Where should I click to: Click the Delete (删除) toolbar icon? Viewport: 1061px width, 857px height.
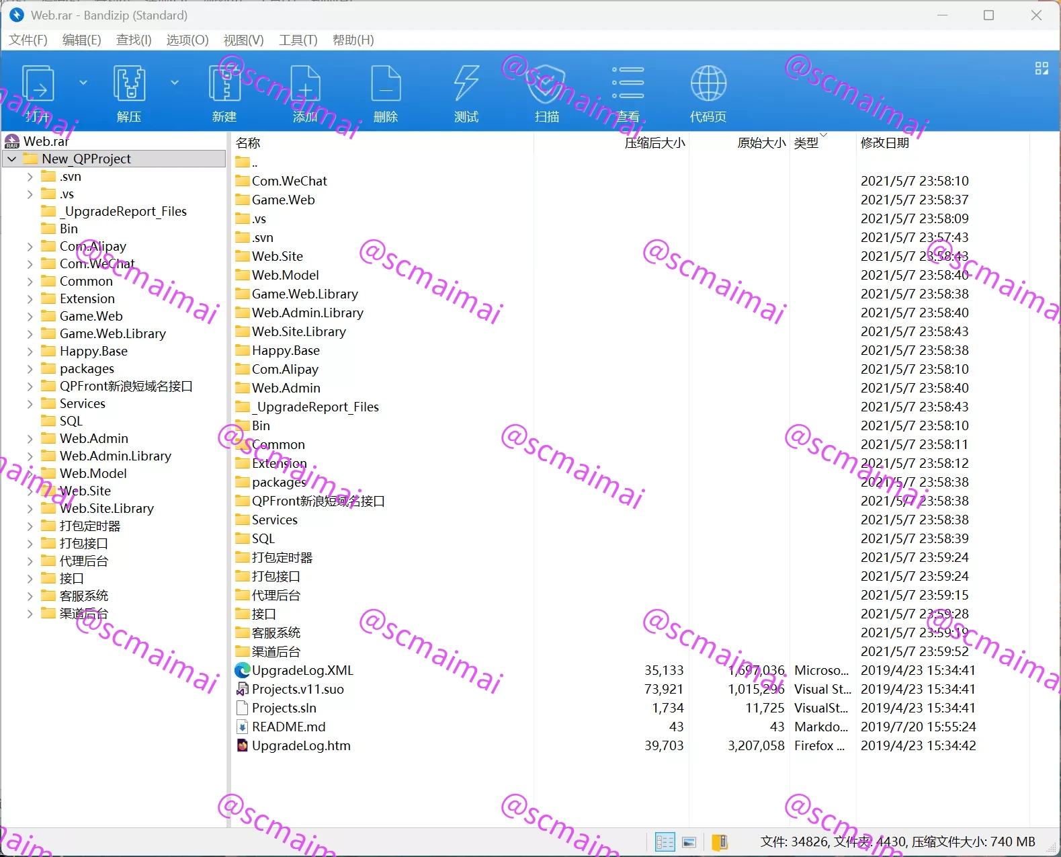386,83
